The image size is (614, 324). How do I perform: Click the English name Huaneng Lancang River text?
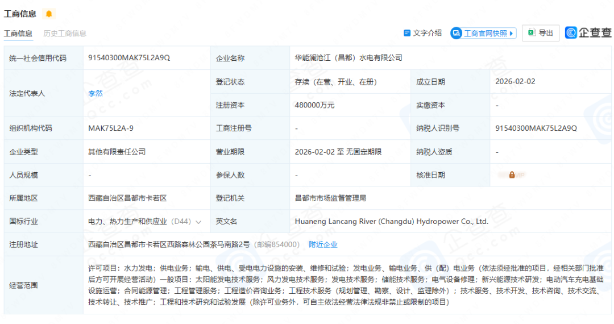391,222
